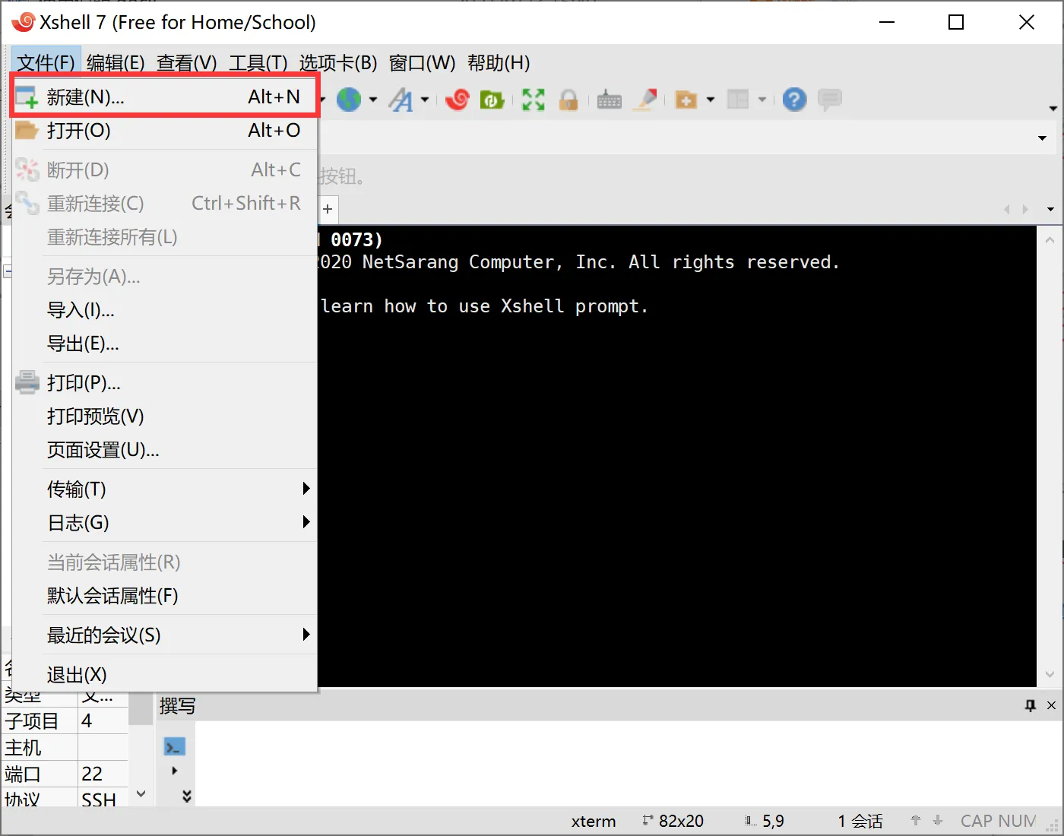Click the highlighter icon in toolbar
Viewport: 1064px width, 836px height.
pyautogui.click(x=646, y=99)
